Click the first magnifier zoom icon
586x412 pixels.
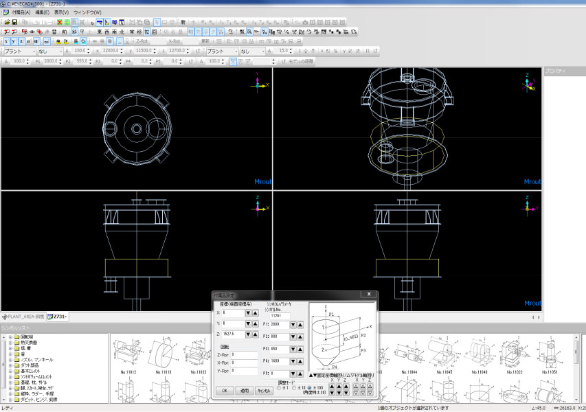pyautogui.click(x=7, y=32)
